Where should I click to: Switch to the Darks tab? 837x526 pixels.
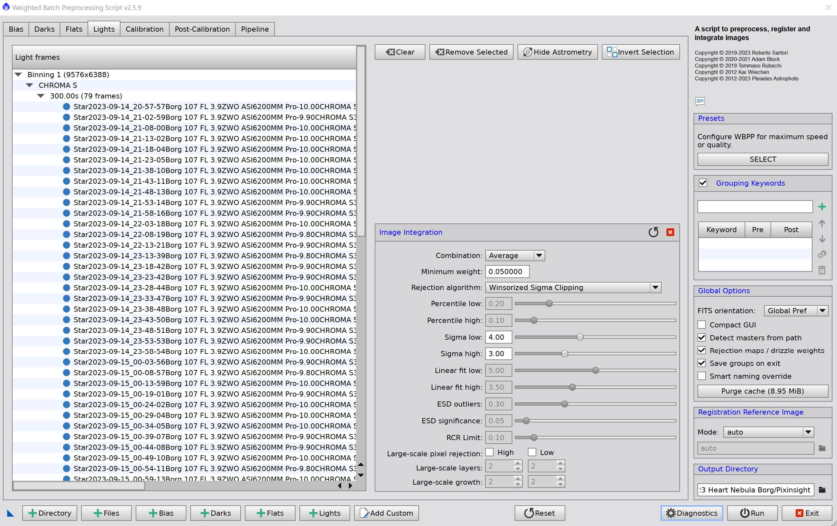pyautogui.click(x=45, y=29)
